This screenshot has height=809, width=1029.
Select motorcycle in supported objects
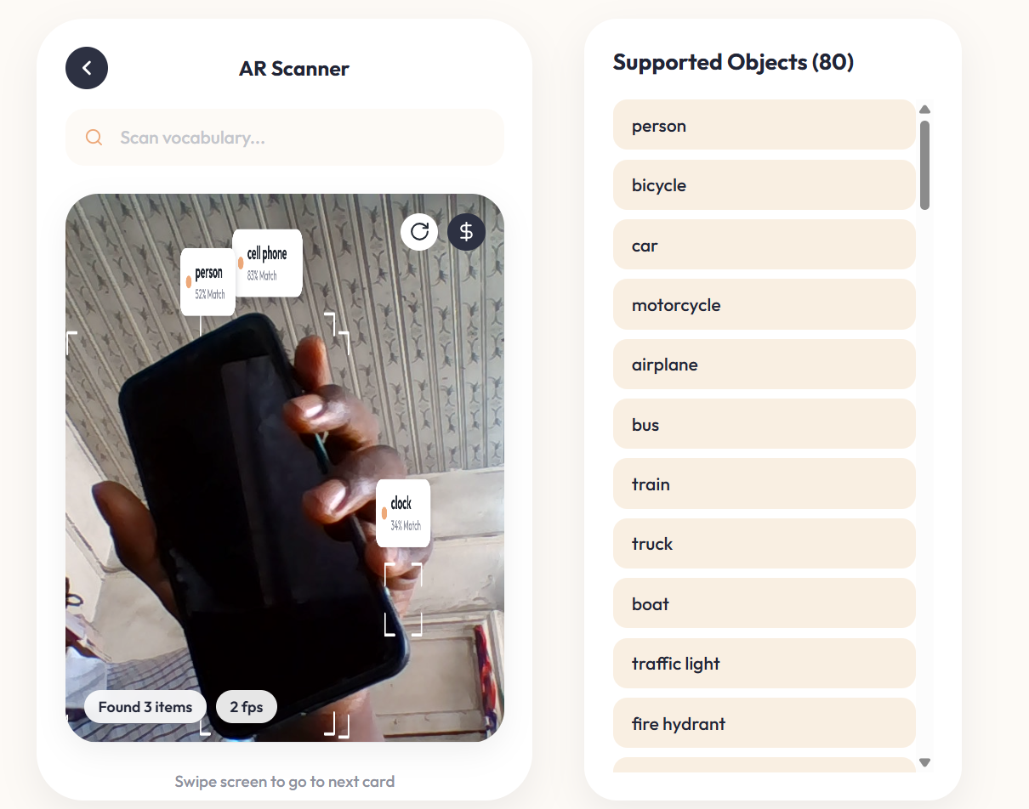(764, 305)
